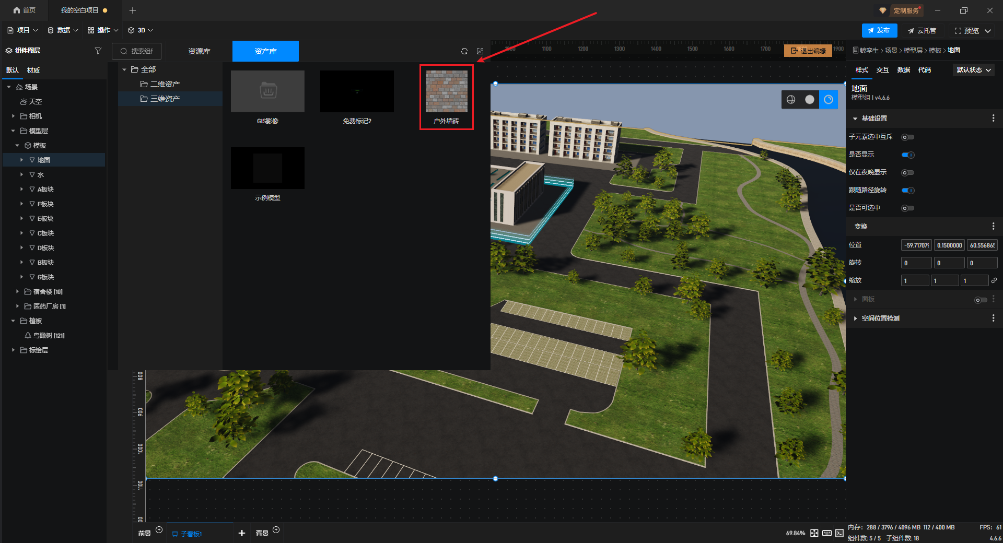Toggle the 是否显示 switch off
Viewport: 1003px width, 543px height.
tap(908, 155)
